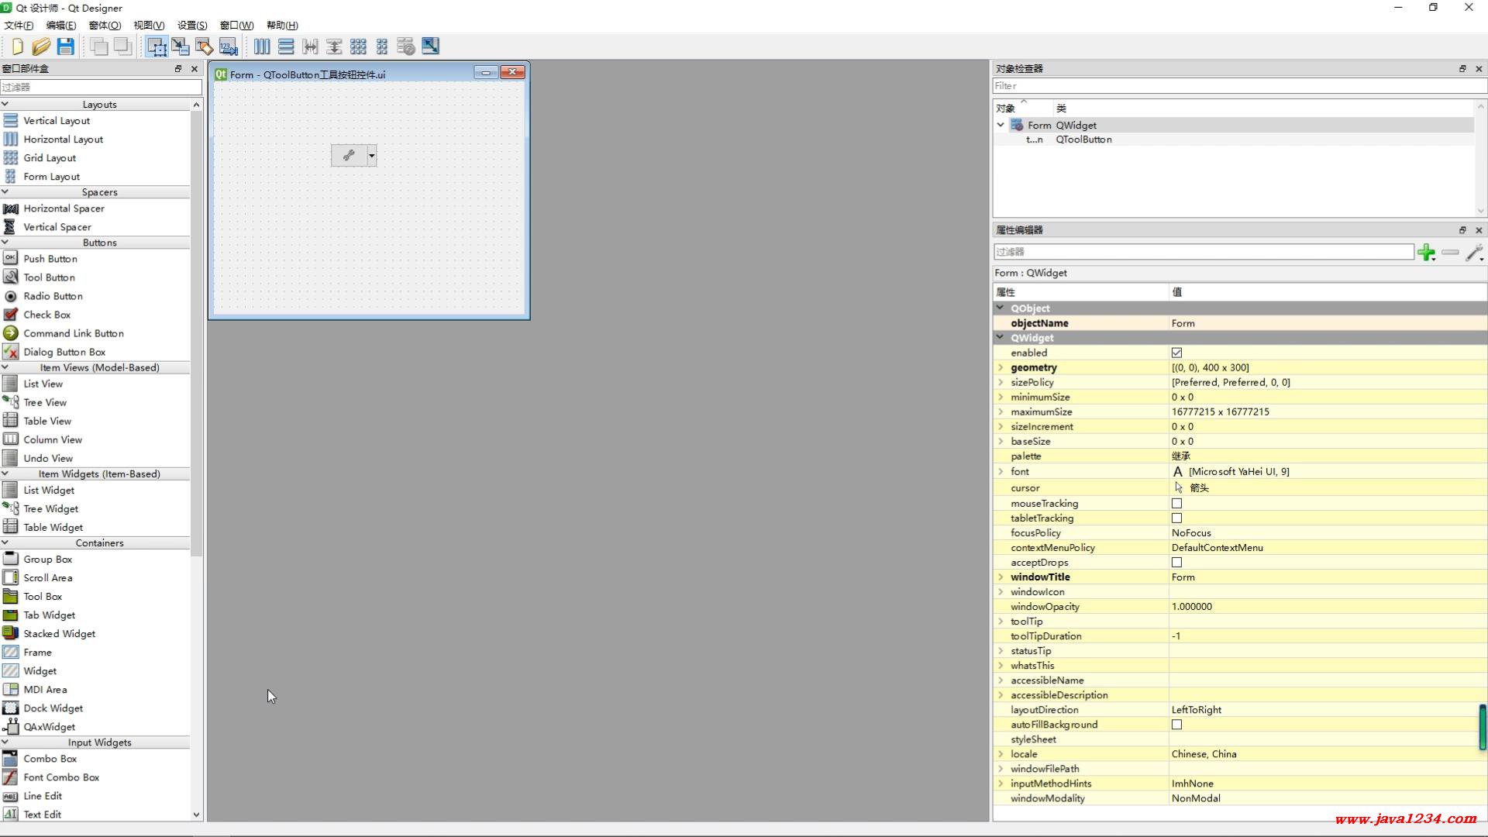Screen dimensions: 1488x837
Task: Expand the font property row
Action: (1001, 471)
